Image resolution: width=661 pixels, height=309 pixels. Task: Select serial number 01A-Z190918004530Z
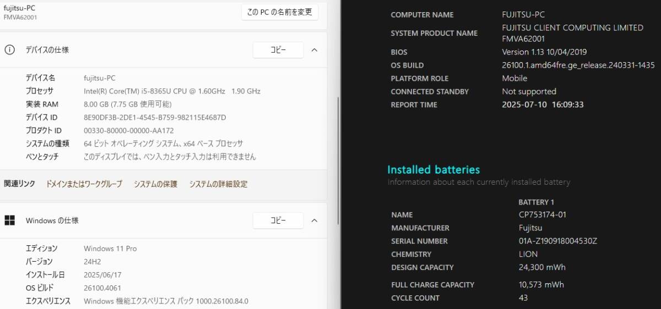(558, 241)
